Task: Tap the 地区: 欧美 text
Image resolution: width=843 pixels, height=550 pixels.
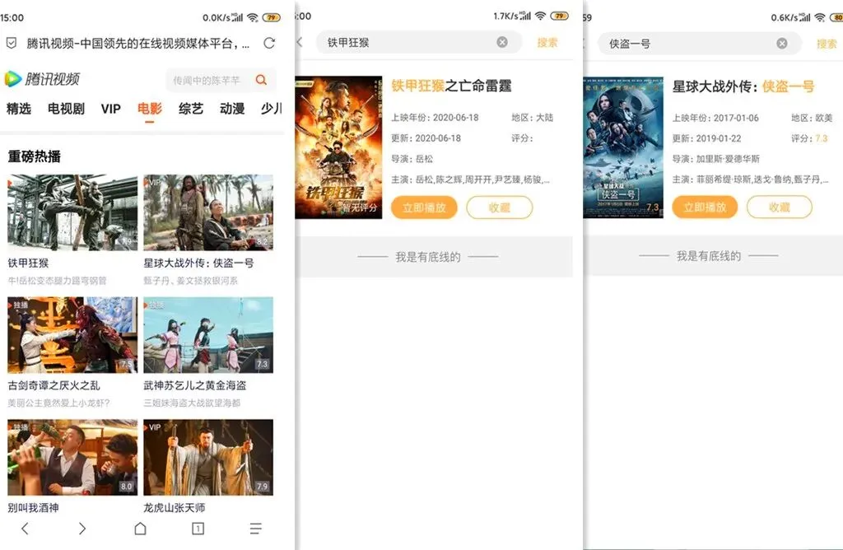Action: point(811,118)
